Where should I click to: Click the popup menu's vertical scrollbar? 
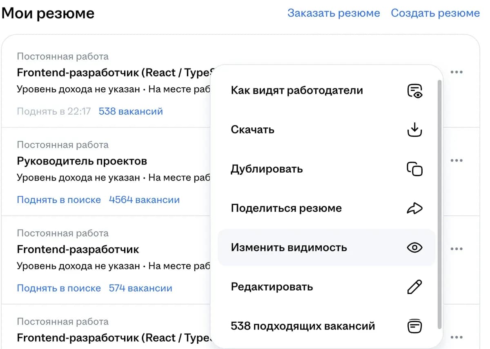click(x=439, y=204)
